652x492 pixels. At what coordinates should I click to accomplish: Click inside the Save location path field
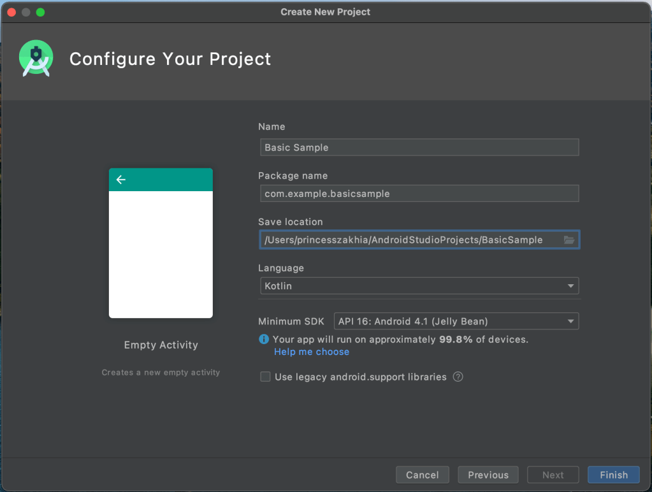408,240
